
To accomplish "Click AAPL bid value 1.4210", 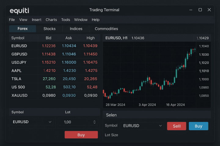I will click(50, 71).
